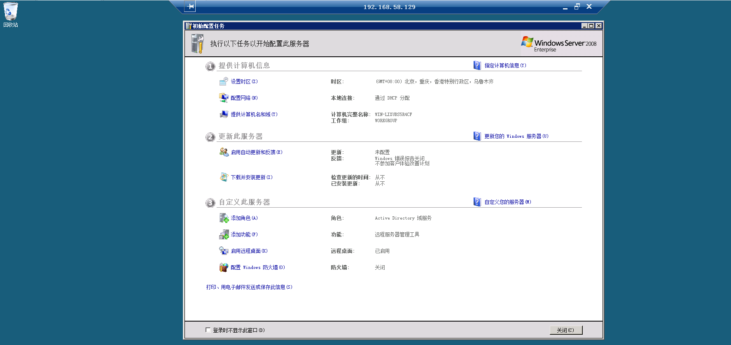Viewport: 731px width, 345px height.
Task: Open the 自定义您的服务器 help link
Action: pos(507,202)
